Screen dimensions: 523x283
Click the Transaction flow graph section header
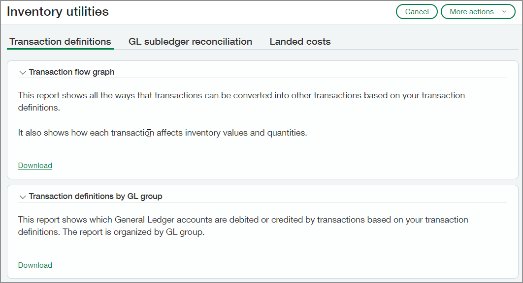[x=72, y=72]
